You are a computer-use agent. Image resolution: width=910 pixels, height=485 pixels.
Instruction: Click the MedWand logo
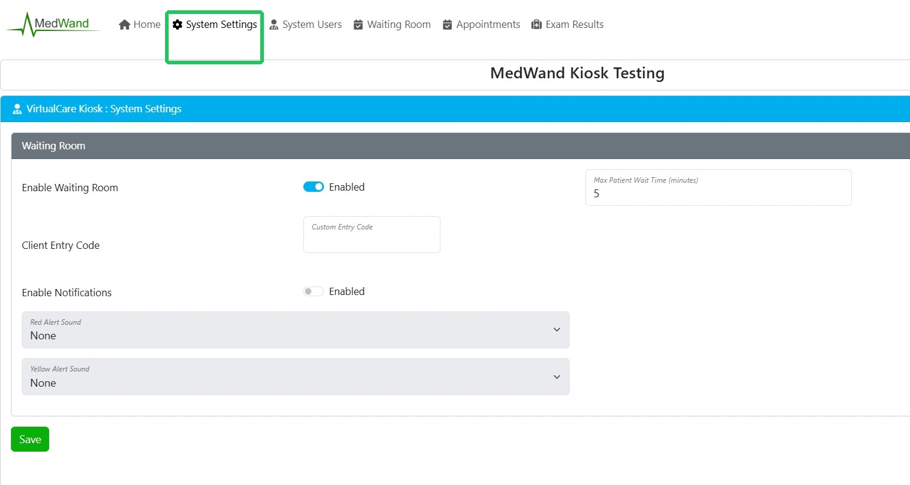pyautogui.click(x=53, y=24)
